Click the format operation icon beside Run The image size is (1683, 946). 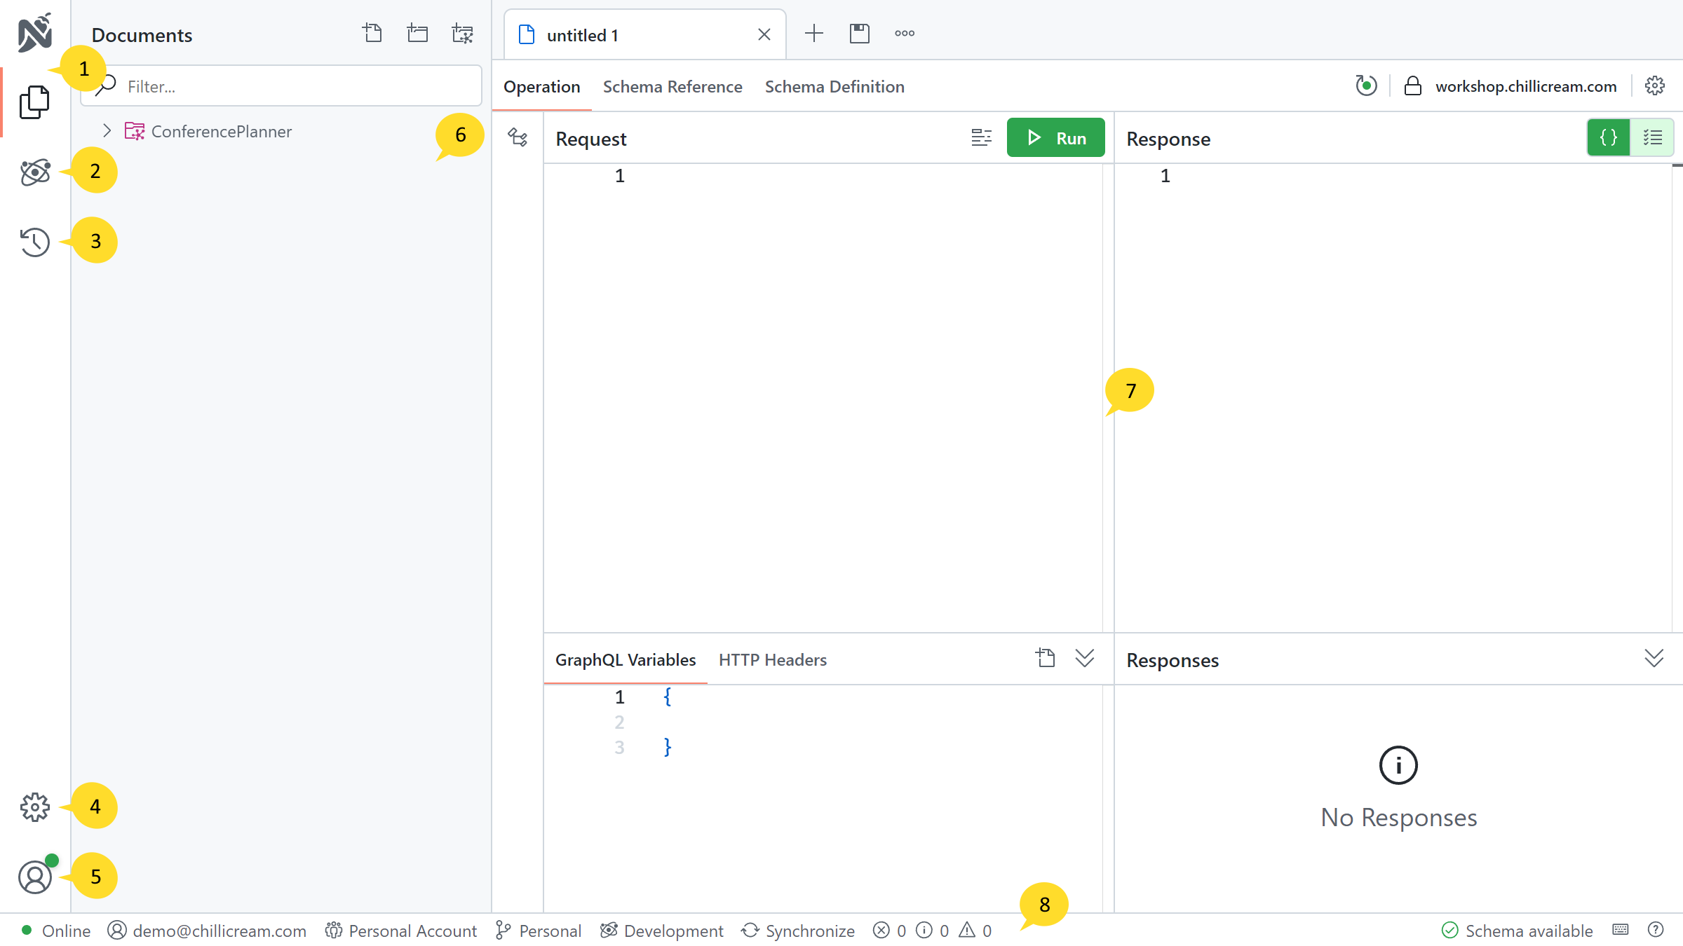pos(981,137)
